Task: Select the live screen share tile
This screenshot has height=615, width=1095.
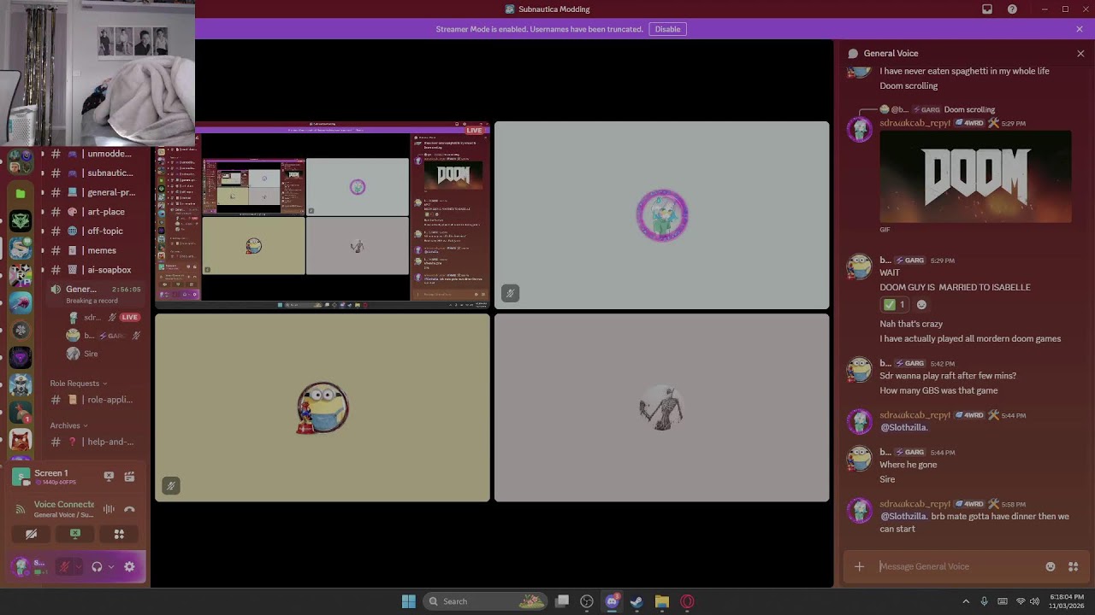Action: 323,215
